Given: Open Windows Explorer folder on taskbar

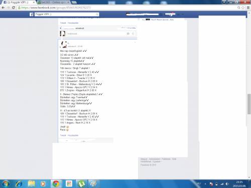Looking at the screenshot, I should pos(31,184).
